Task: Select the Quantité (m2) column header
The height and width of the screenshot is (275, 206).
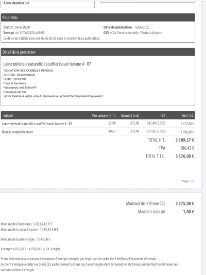Action: coord(130,115)
